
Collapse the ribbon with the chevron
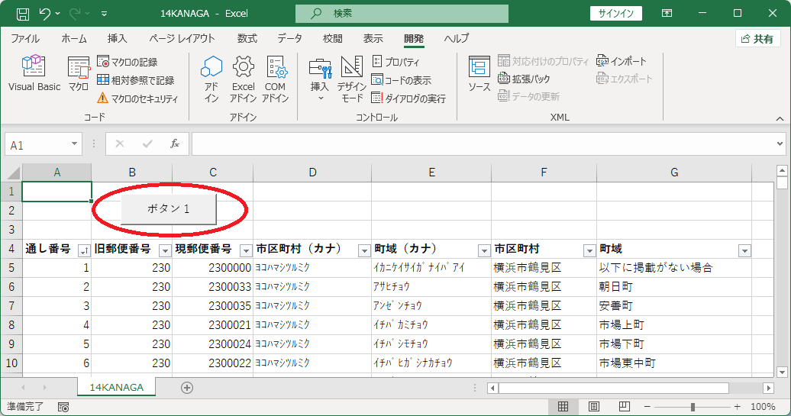[780, 118]
